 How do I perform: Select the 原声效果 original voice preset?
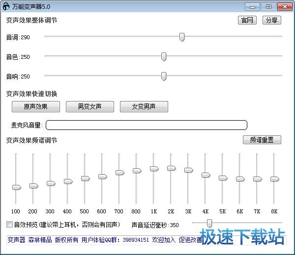pyautogui.click(x=36, y=106)
